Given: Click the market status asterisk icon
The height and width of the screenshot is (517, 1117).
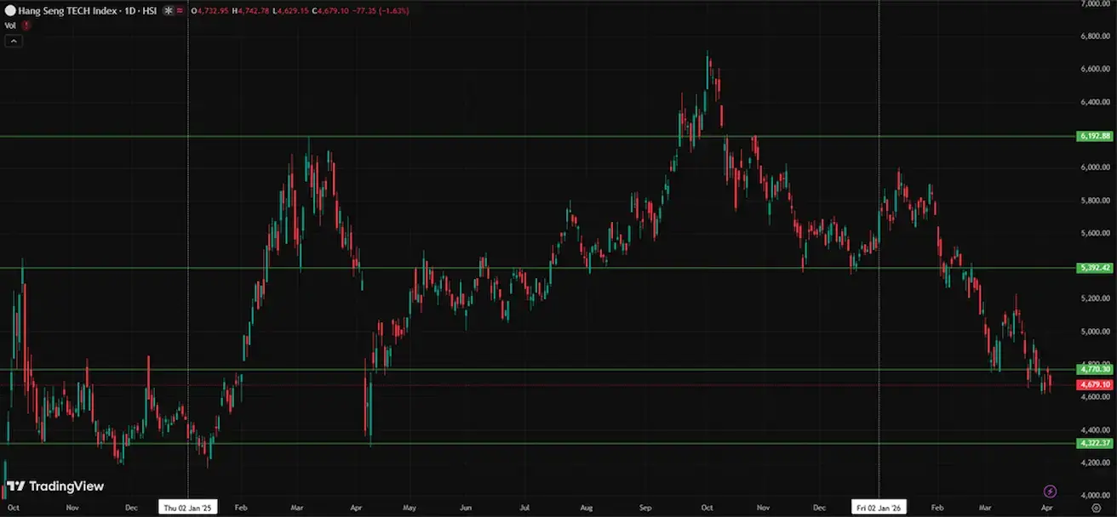Looking at the screenshot, I should click(168, 10).
